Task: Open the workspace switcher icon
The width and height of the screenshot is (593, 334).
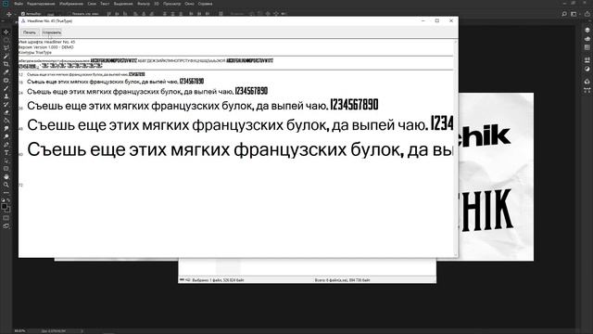Action: coord(574,14)
